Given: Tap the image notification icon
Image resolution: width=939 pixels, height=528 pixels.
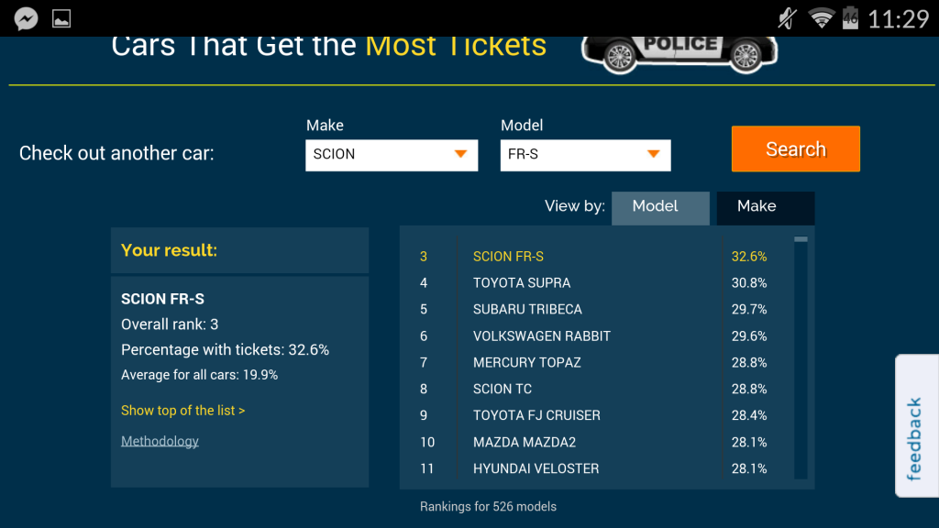Looking at the screenshot, I should 61,18.
